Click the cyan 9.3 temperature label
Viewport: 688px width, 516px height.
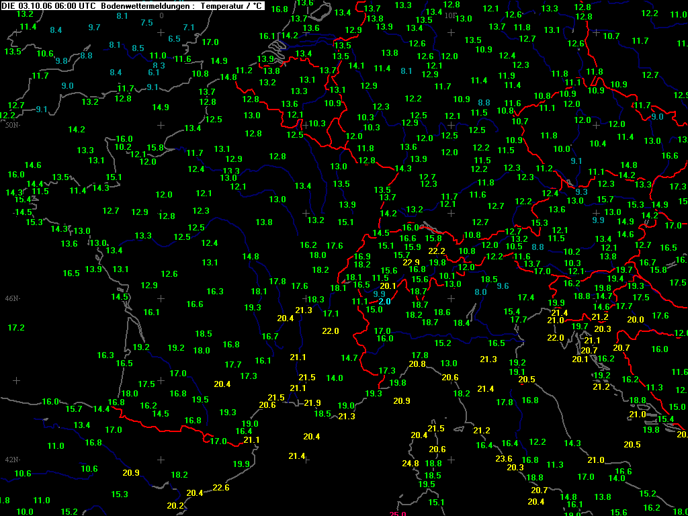click(581, 191)
